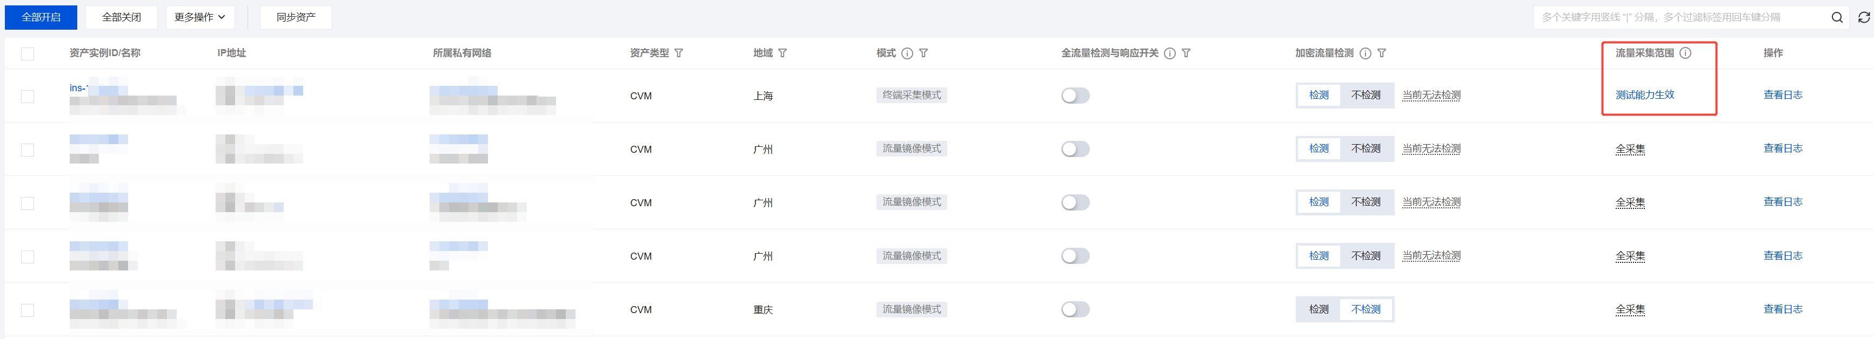Image resolution: width=1874 pixels, height=339 pixels.
Task: Toggle detection switch for the 上海 asset
Action: point(1074,96)
